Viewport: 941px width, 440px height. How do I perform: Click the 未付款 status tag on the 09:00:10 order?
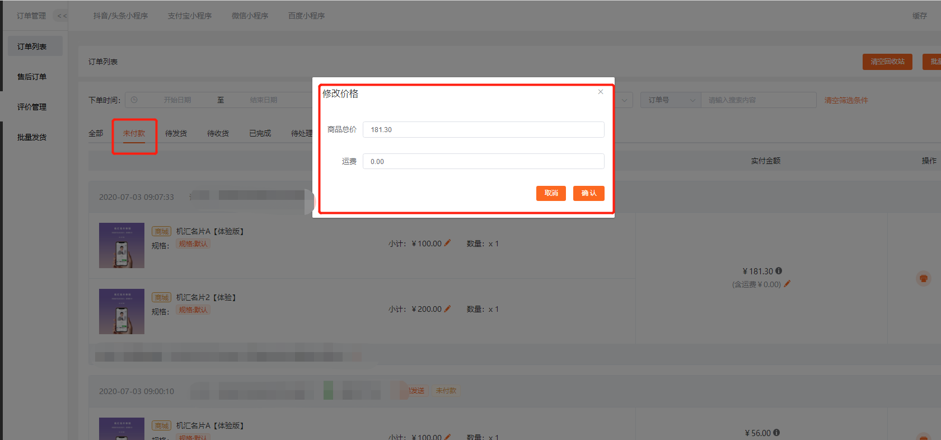pyautogui.click(x=446, y=391)
